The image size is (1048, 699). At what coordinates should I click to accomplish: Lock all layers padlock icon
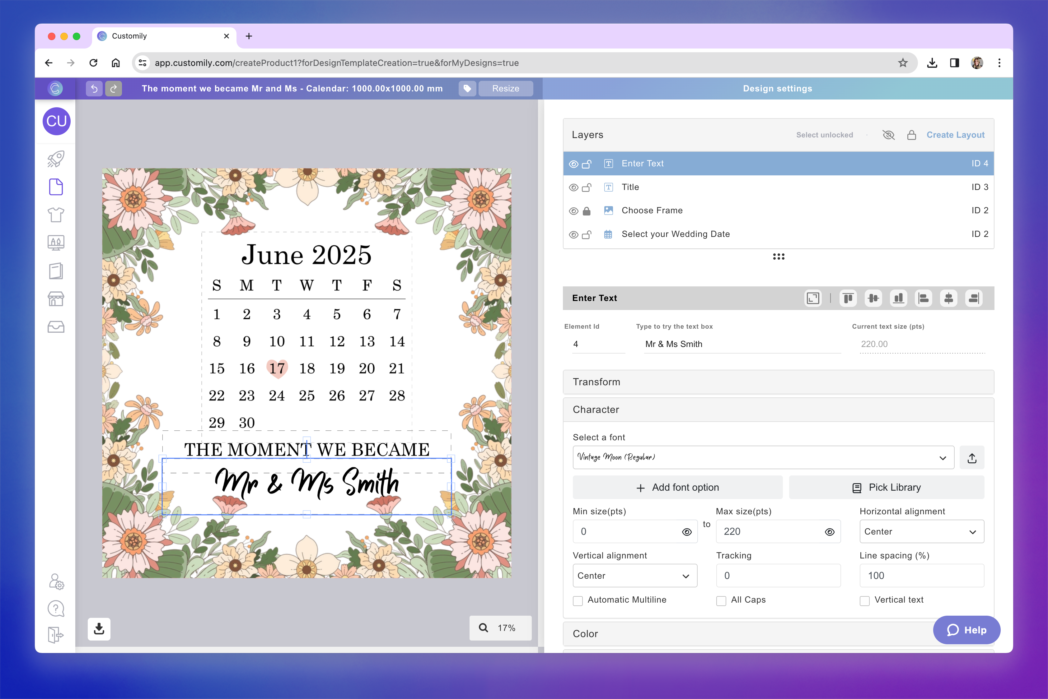pos(911,135)
